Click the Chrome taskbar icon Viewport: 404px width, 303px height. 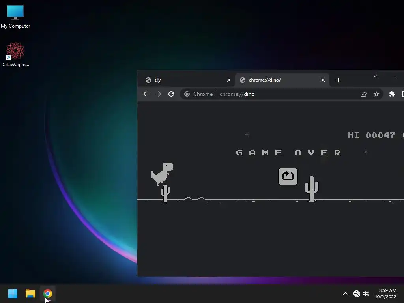coord(48,294)
